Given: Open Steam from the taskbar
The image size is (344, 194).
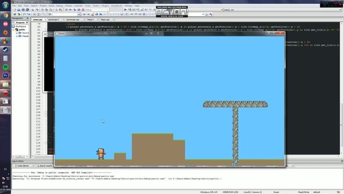Looking at the screenshot, I should tap(5, 50).
